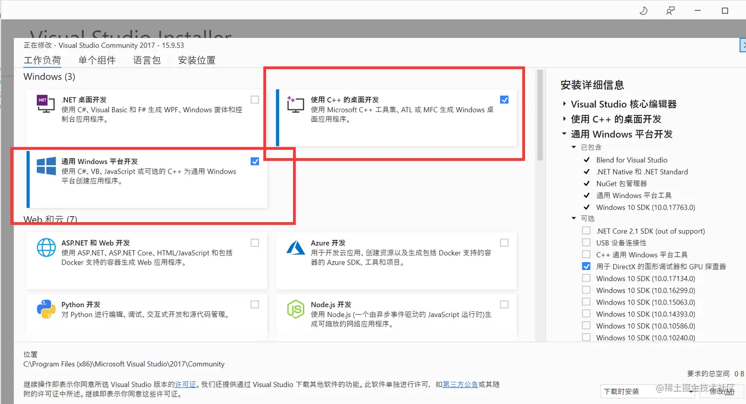
Task: Click the C++ desktop development monitor icon
Action: coord(295,104)
